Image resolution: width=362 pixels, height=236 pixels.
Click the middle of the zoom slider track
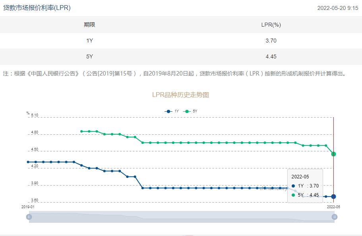182,217
